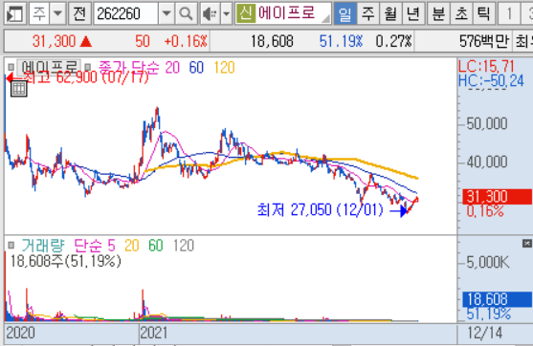Select the 일 daily chart period
This screenshot has height=346, width=533.
345,14
